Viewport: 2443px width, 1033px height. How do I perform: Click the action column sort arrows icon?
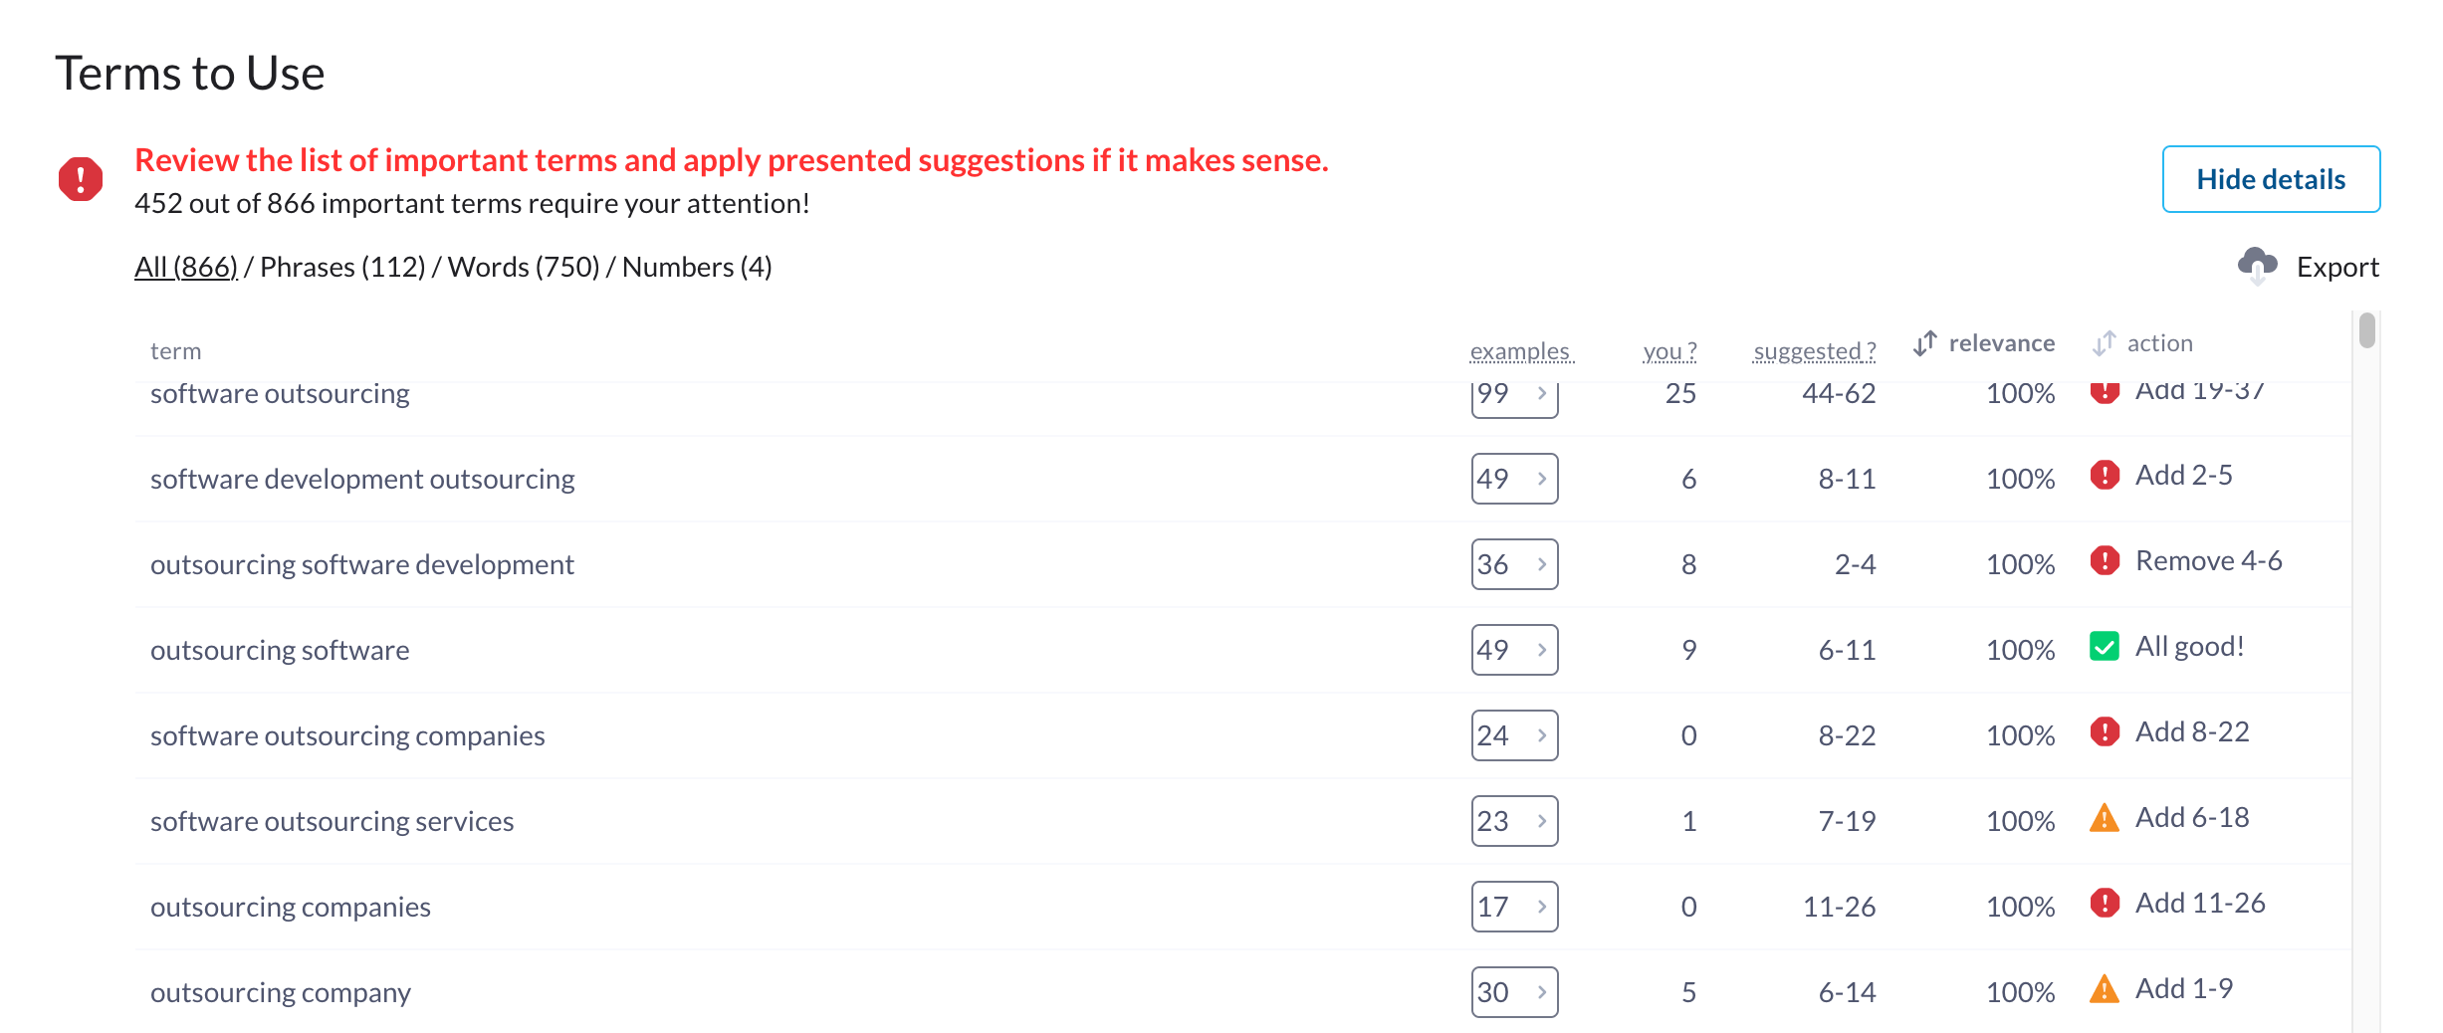[2104, 343]
